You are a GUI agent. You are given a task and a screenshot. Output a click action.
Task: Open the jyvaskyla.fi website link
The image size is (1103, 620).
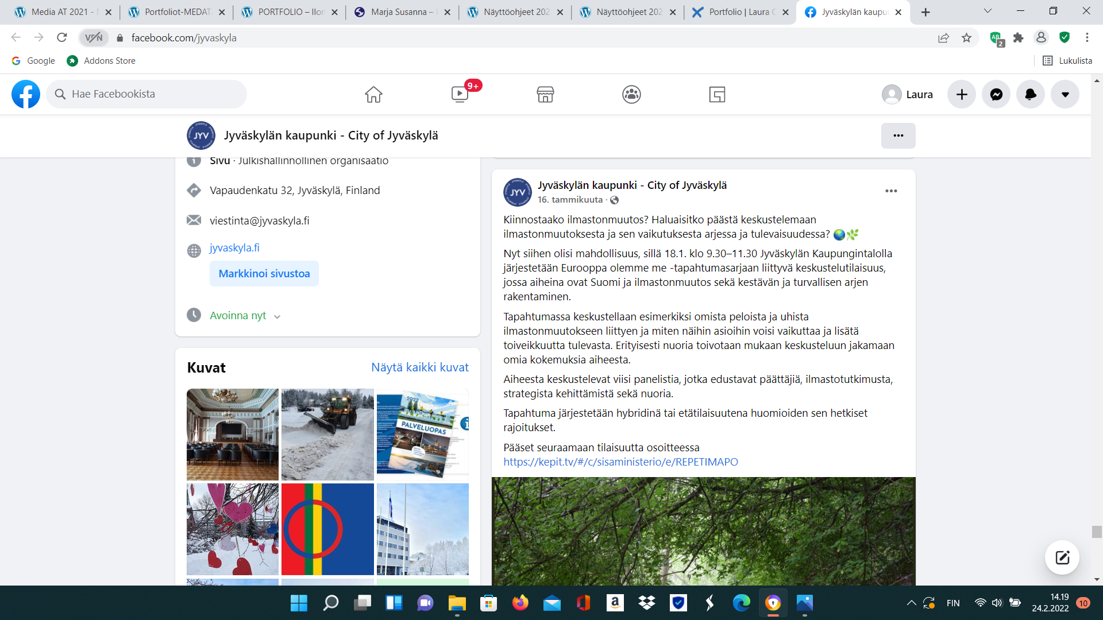point(234,247)
